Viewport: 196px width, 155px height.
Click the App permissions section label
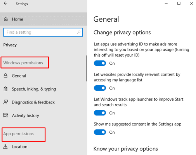pos(19,134)
